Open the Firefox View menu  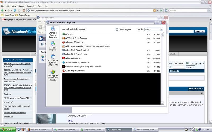click(14, 6)
